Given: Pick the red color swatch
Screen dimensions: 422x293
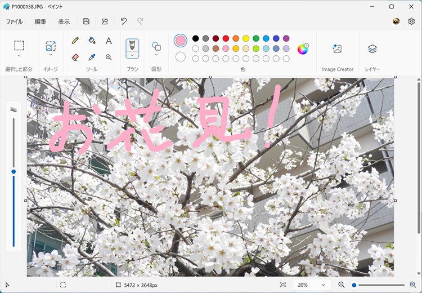Looking at the screenshot, I should (x=226, y=38).
